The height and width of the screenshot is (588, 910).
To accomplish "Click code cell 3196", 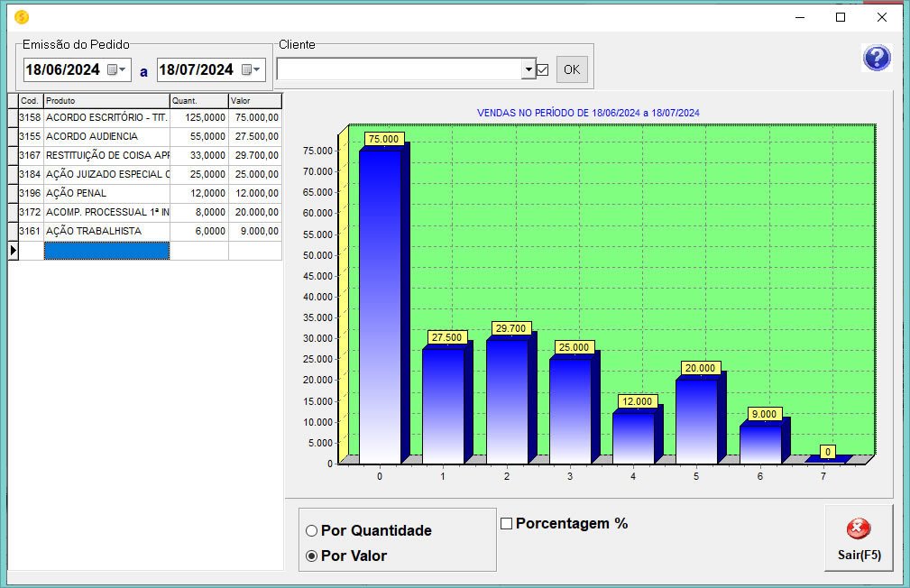I will tap(31, 193).
